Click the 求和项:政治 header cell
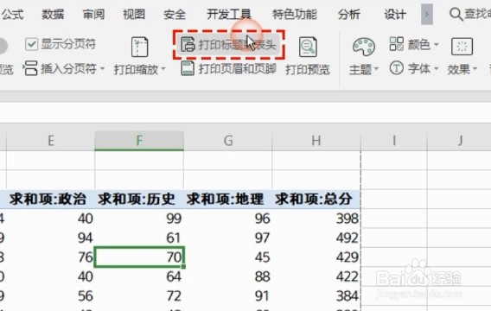Screen dimensions: 491x311 coord(51,199)
